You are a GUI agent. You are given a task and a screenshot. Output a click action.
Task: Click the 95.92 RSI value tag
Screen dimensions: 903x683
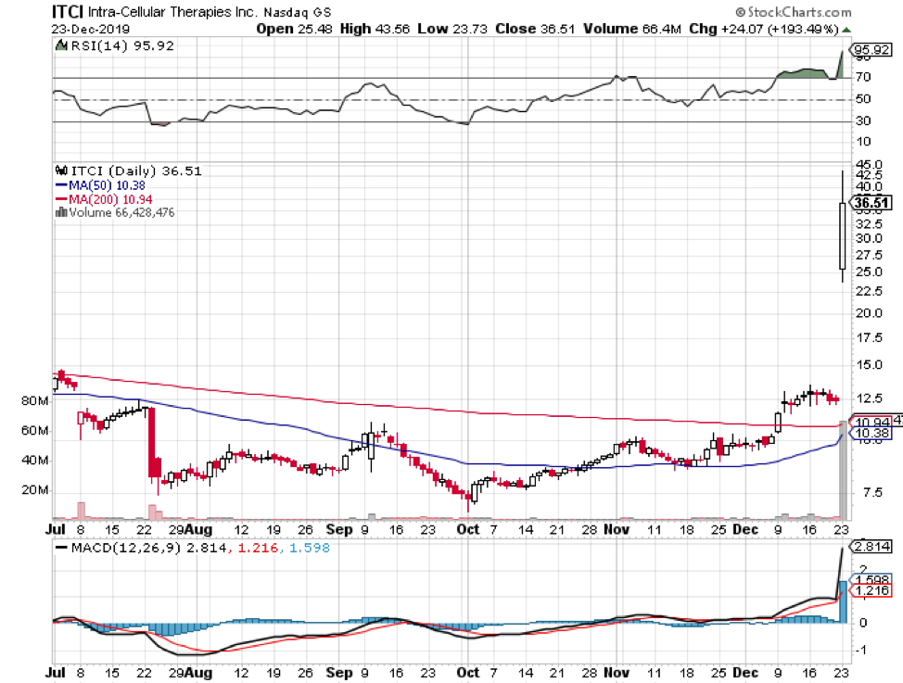tap(870, 52)
